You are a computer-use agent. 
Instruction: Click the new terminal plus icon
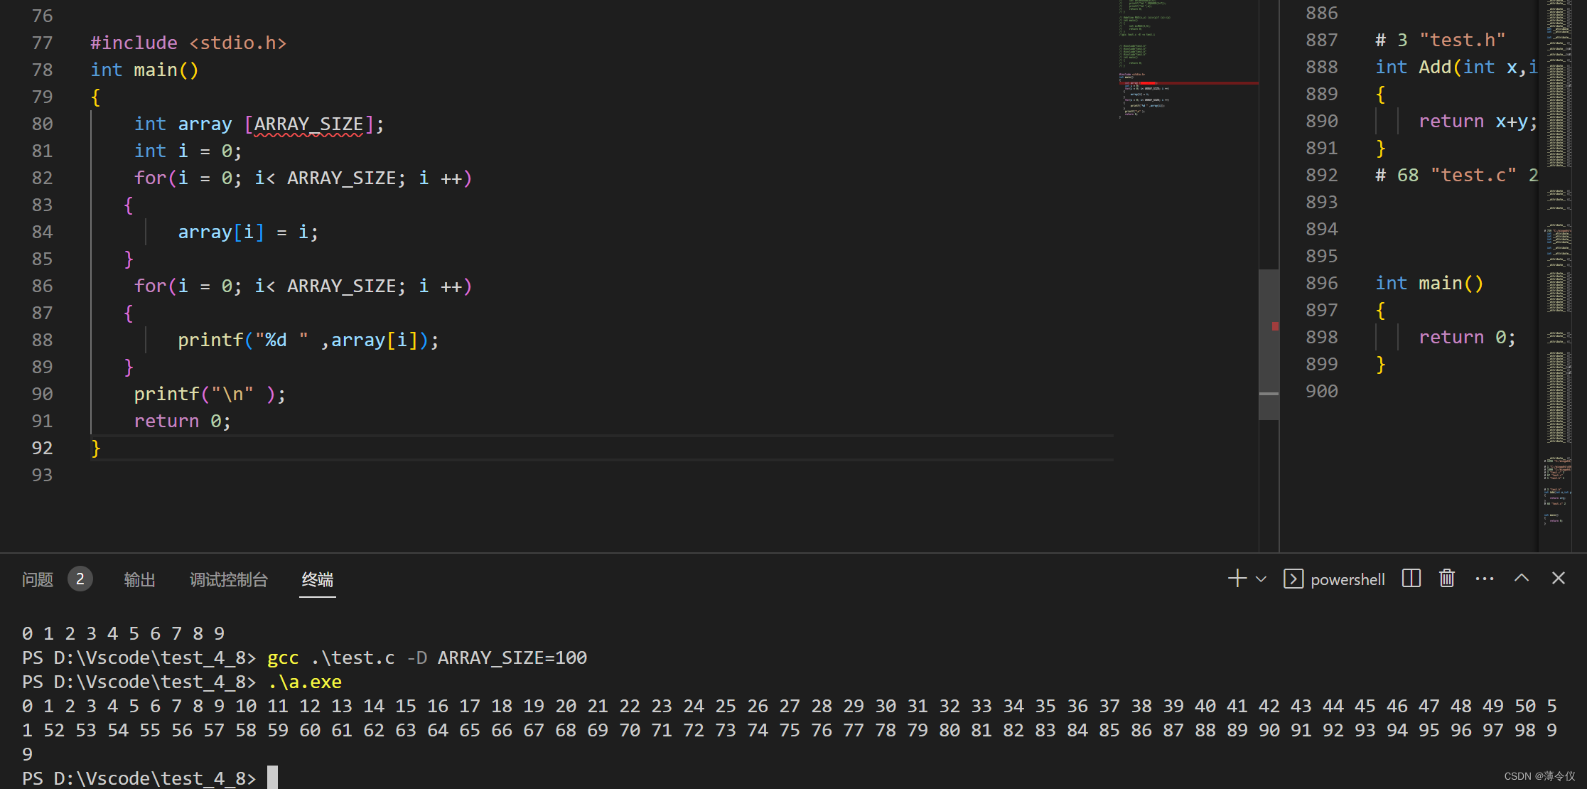tap(1237, 579)
